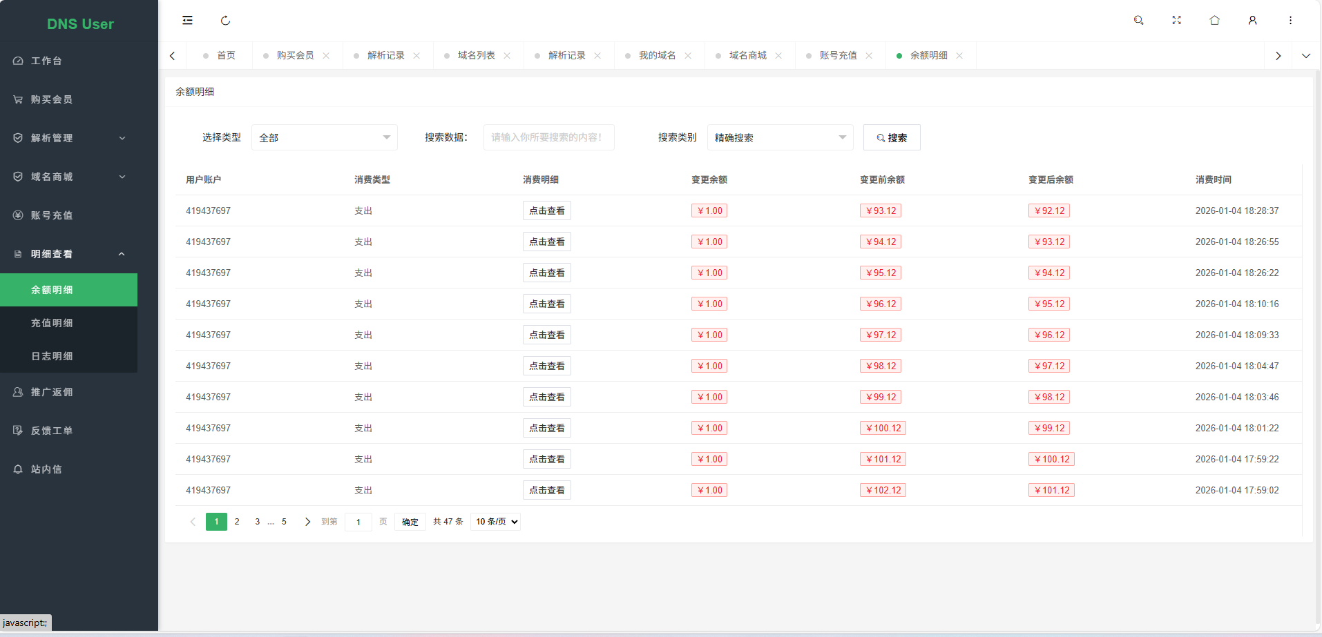
Task: Close the 账号充值 tab
Action: point(869,56)
